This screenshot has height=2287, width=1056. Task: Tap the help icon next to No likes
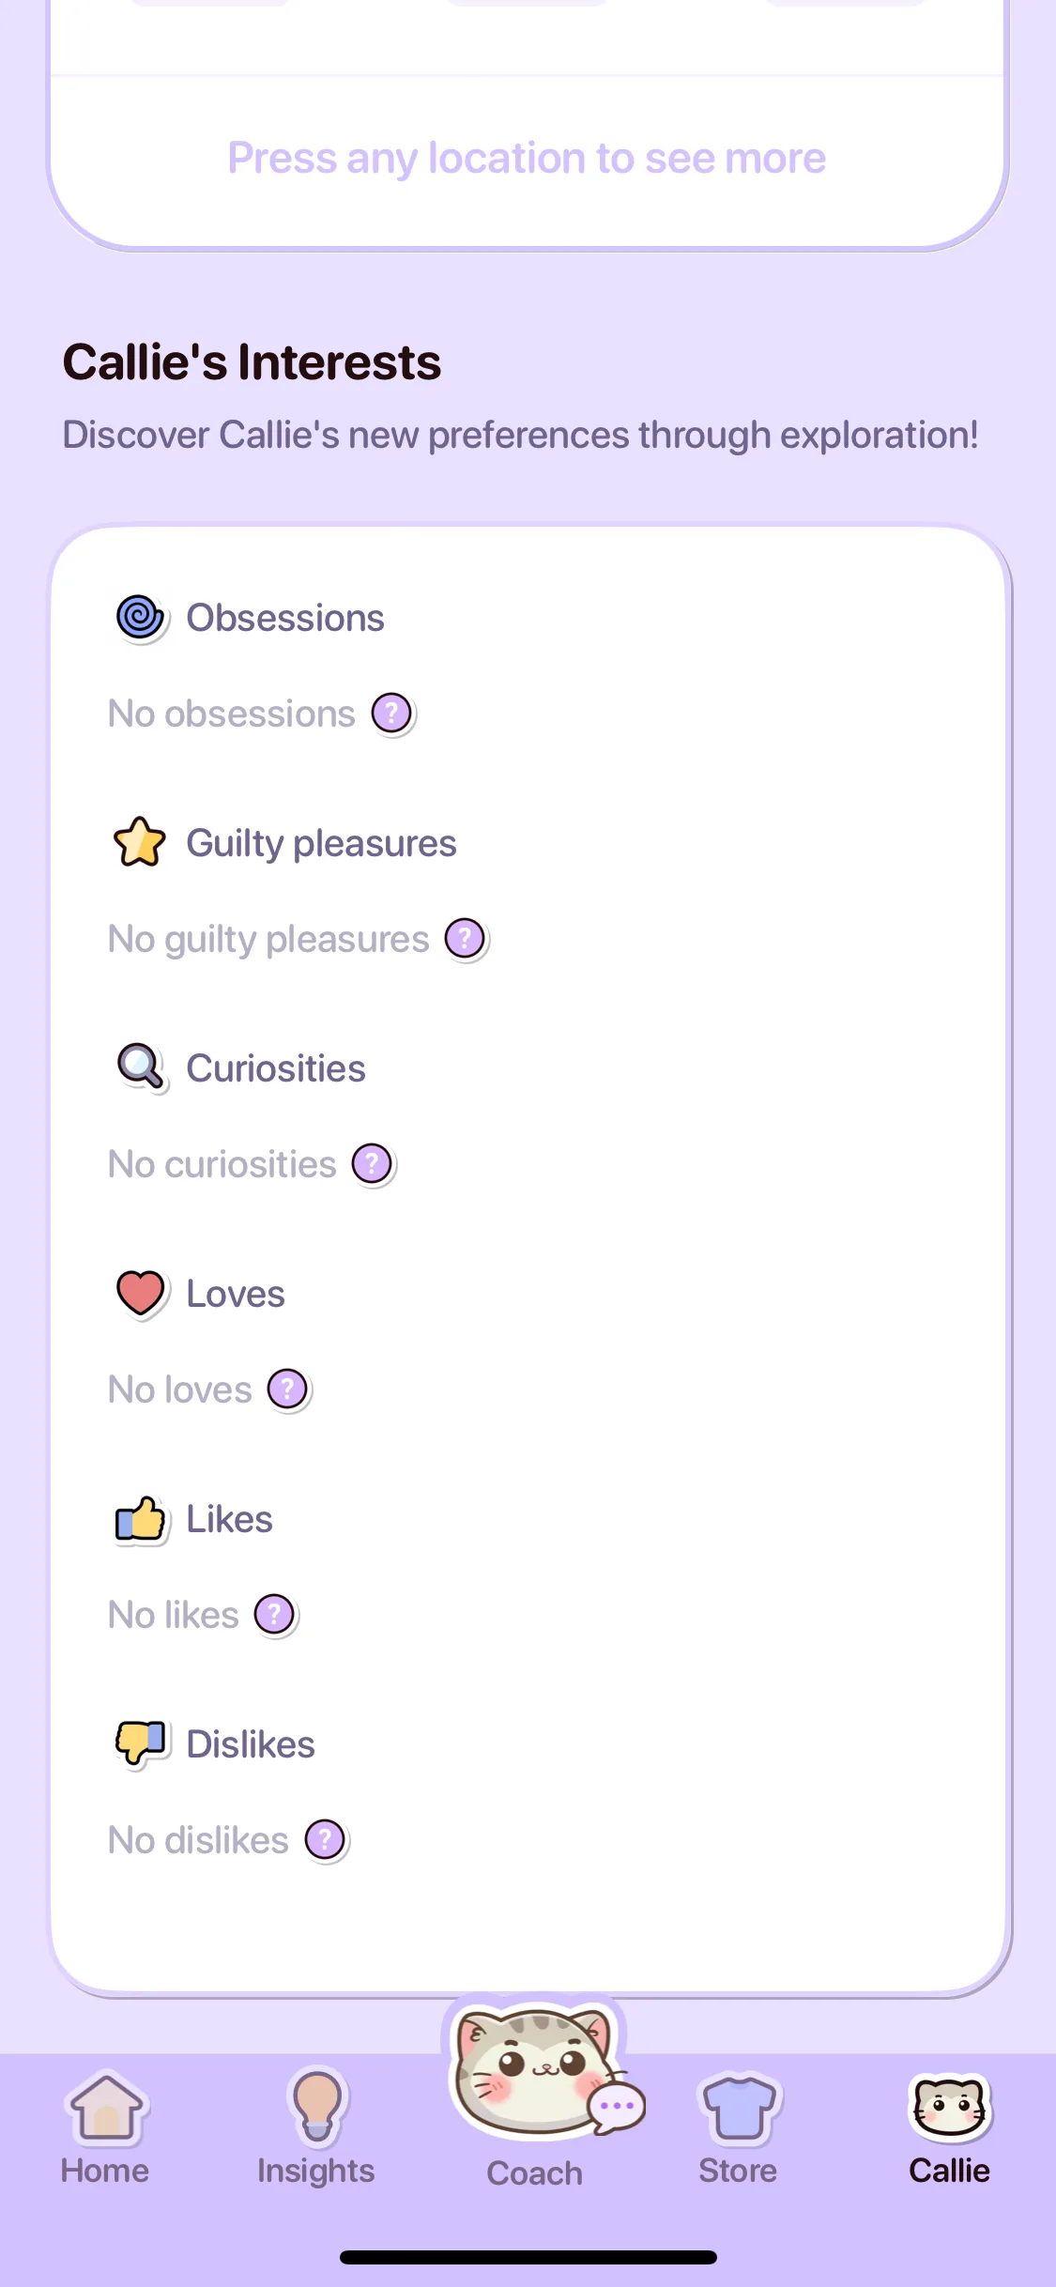[x=274, y=1615]
